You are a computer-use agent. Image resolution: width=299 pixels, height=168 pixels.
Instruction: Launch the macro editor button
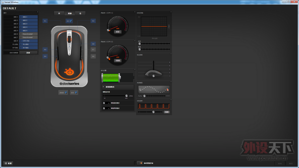[x=28, y=53]
